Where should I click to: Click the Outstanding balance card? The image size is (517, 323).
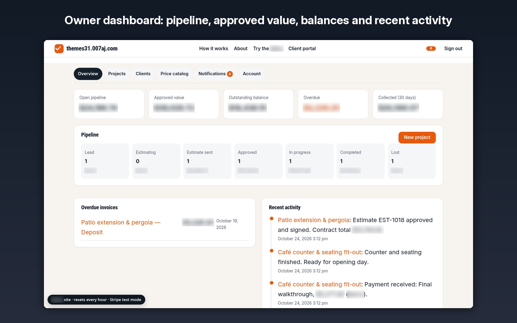258,104
